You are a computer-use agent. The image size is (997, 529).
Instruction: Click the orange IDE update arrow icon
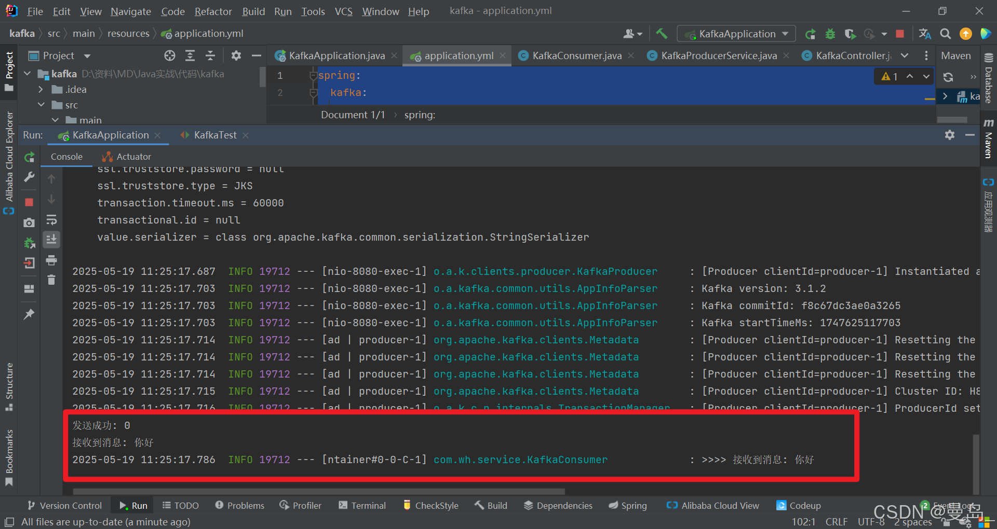tap(966, 34)
